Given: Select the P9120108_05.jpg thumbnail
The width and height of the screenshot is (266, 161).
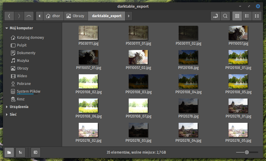Looking at the screenshot, I should (x=238, y=81).
